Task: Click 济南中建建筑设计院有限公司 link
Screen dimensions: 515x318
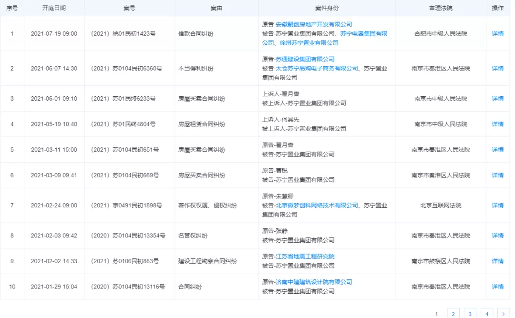Action: tap(314, 282)
